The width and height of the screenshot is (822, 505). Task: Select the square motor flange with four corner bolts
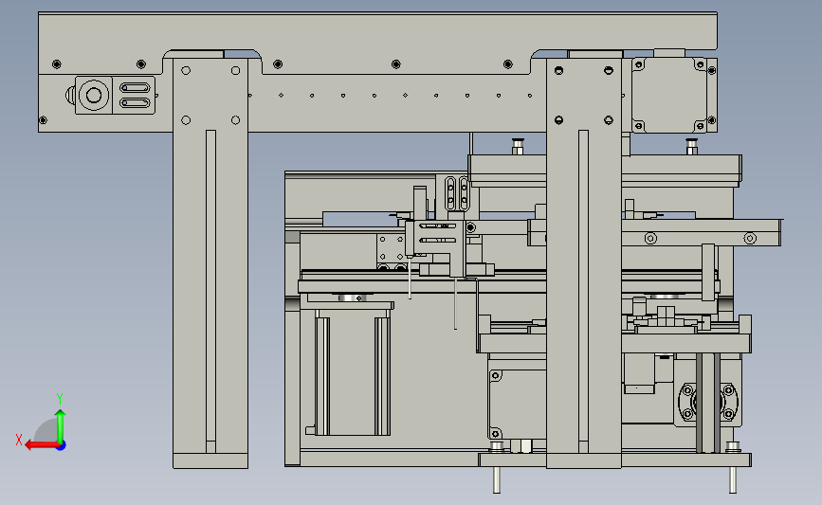[x=669, y=95]
